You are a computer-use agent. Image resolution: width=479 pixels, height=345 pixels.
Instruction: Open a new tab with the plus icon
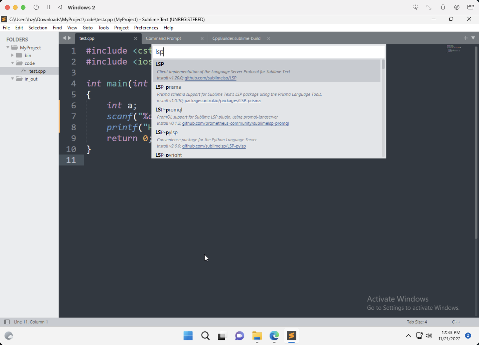point(465,38)
